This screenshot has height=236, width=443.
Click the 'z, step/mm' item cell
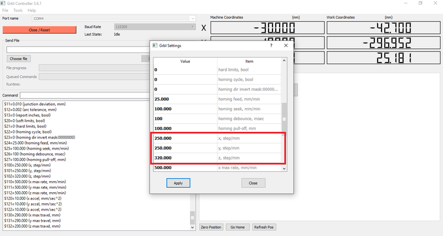pos(249,158)
